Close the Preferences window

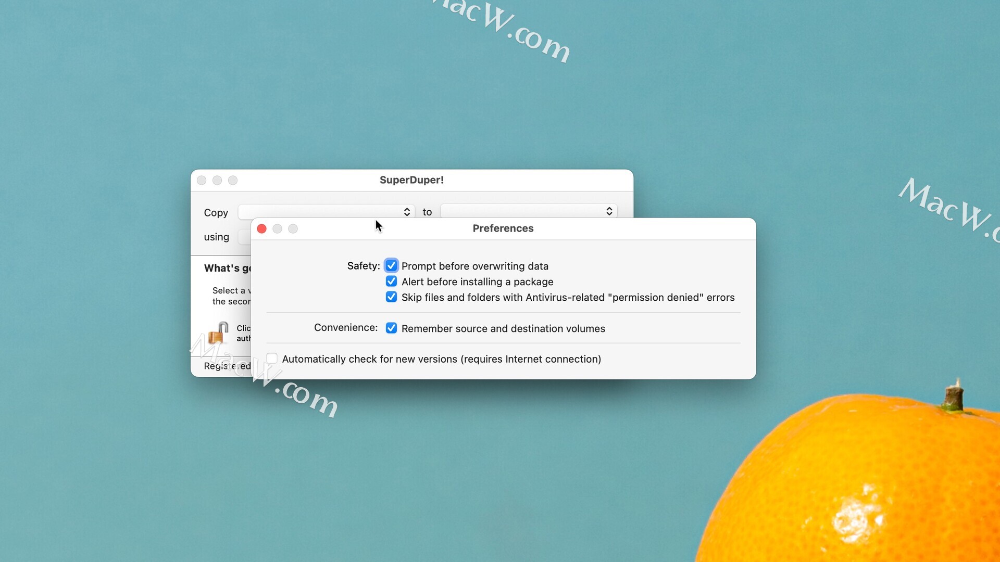[x=262, y=229]
